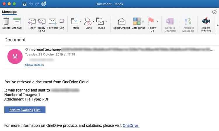Click the Review Awaiting Files button
Viewport: 219px width, 131px height.
[x=25, y=110]
